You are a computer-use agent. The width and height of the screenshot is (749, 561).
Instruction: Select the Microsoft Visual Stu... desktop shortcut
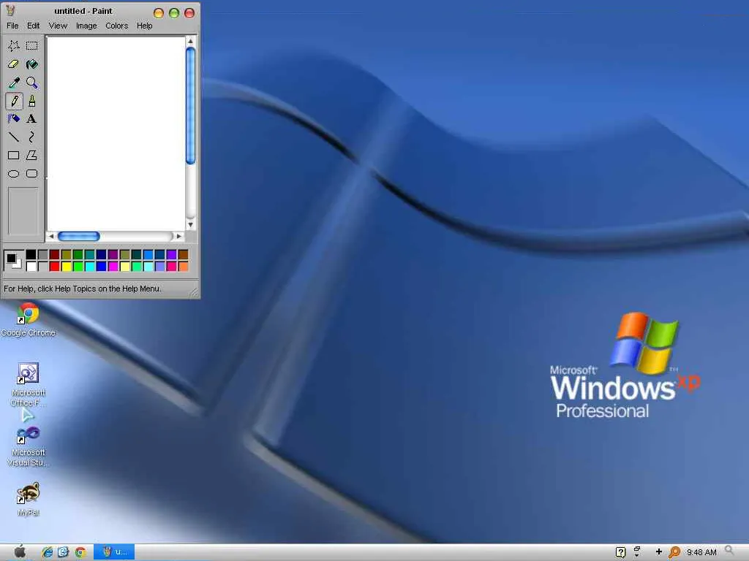click(x=29, y=447)
